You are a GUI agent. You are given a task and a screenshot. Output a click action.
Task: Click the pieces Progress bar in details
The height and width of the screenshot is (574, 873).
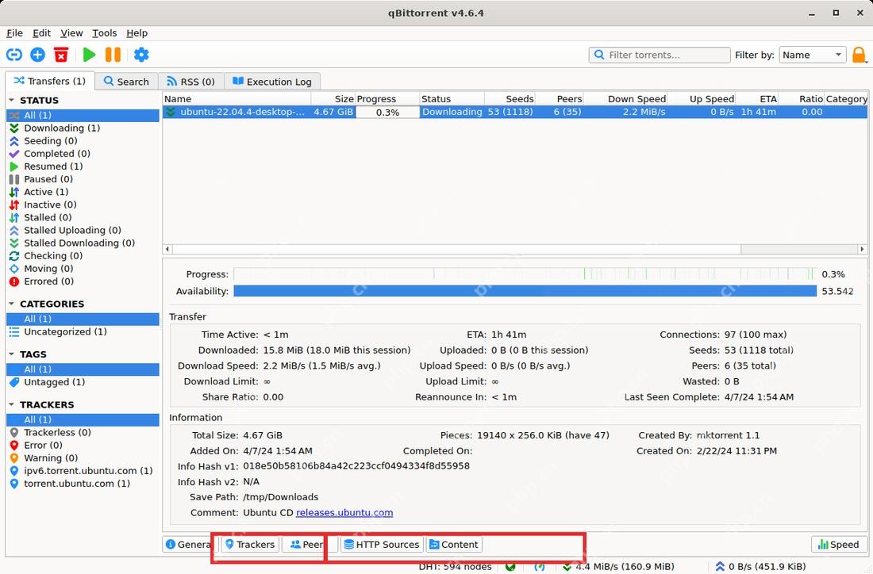[x=525, y=274]
